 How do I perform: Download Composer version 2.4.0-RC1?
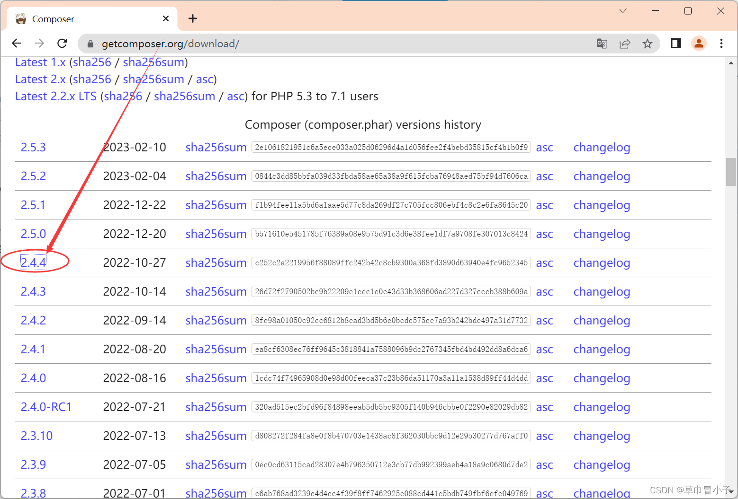[x=46, y=407]
